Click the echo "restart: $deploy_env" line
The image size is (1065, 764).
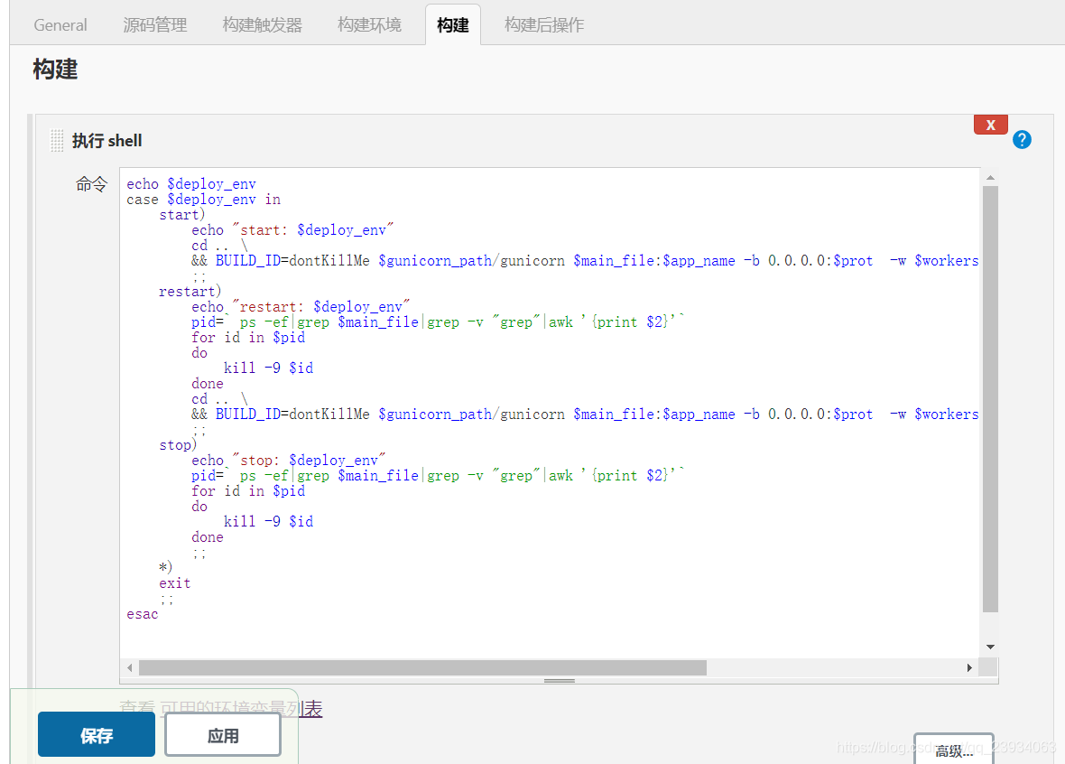[301, 306]
